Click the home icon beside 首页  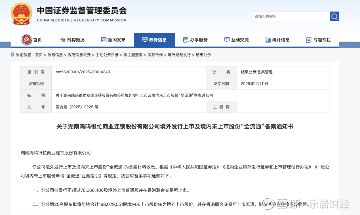(27, 40)
